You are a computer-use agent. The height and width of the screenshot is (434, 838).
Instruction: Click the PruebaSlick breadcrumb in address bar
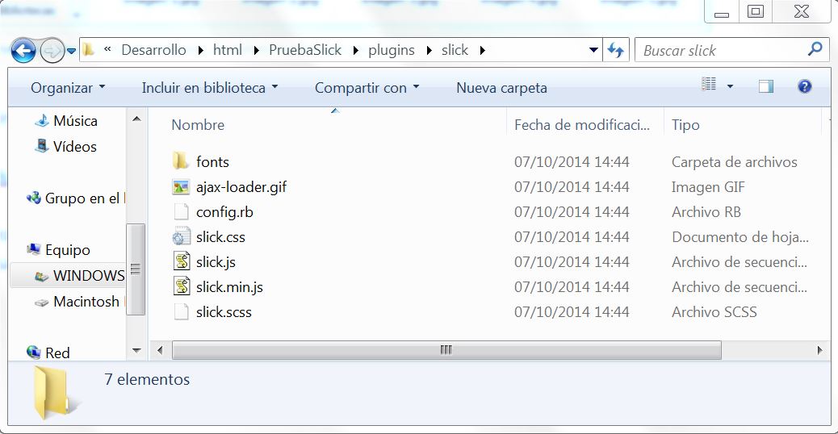(x=305, y=50)
